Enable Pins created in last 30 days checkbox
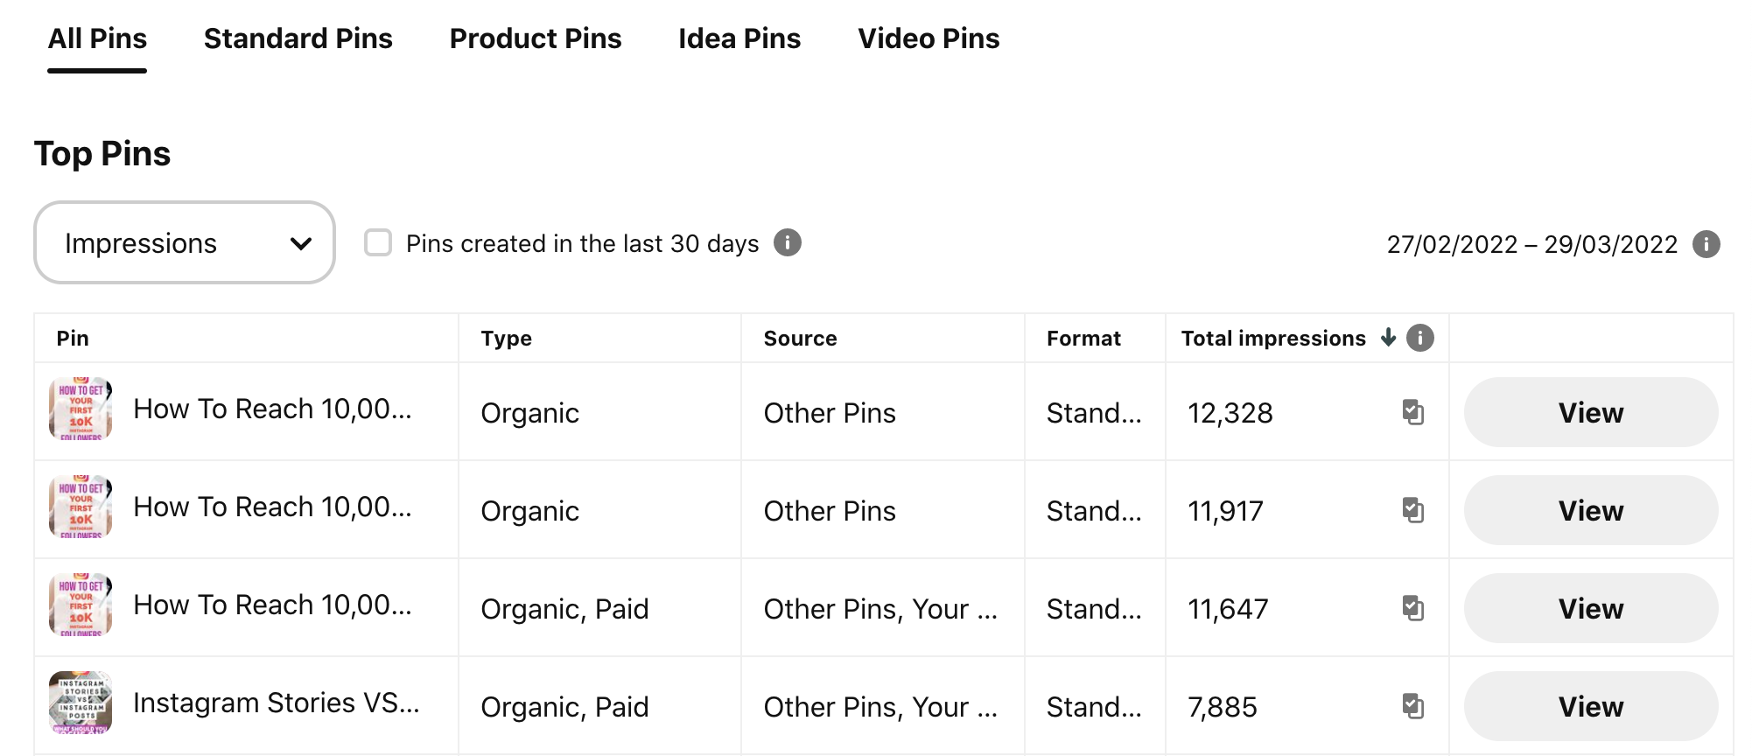This screenshot has width=1752, height=756. tap(378, 242)
